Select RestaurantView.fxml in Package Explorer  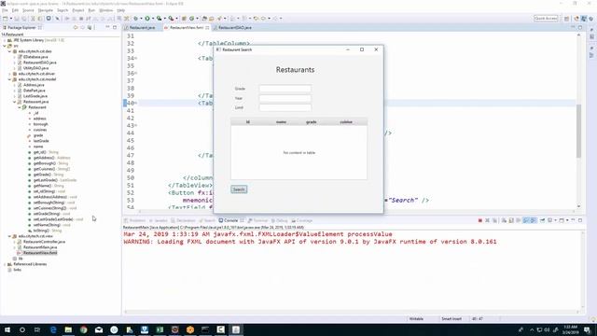point(40,253)
